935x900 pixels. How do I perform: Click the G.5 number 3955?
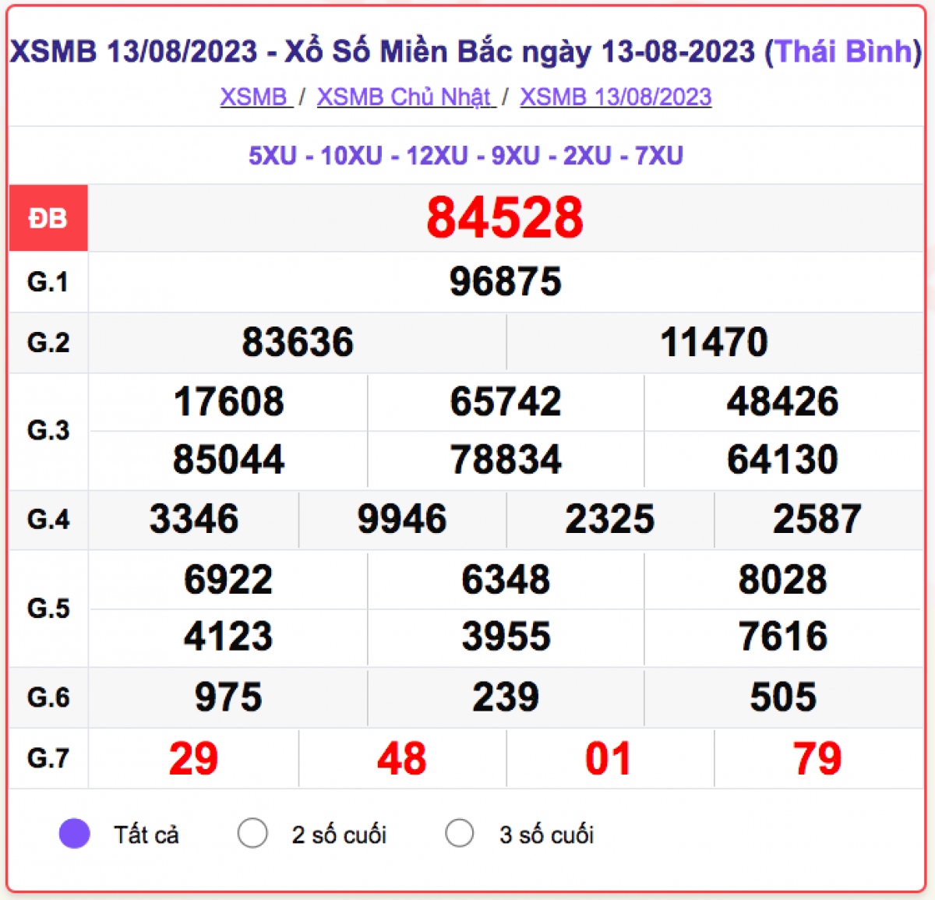tap(506, 637)
